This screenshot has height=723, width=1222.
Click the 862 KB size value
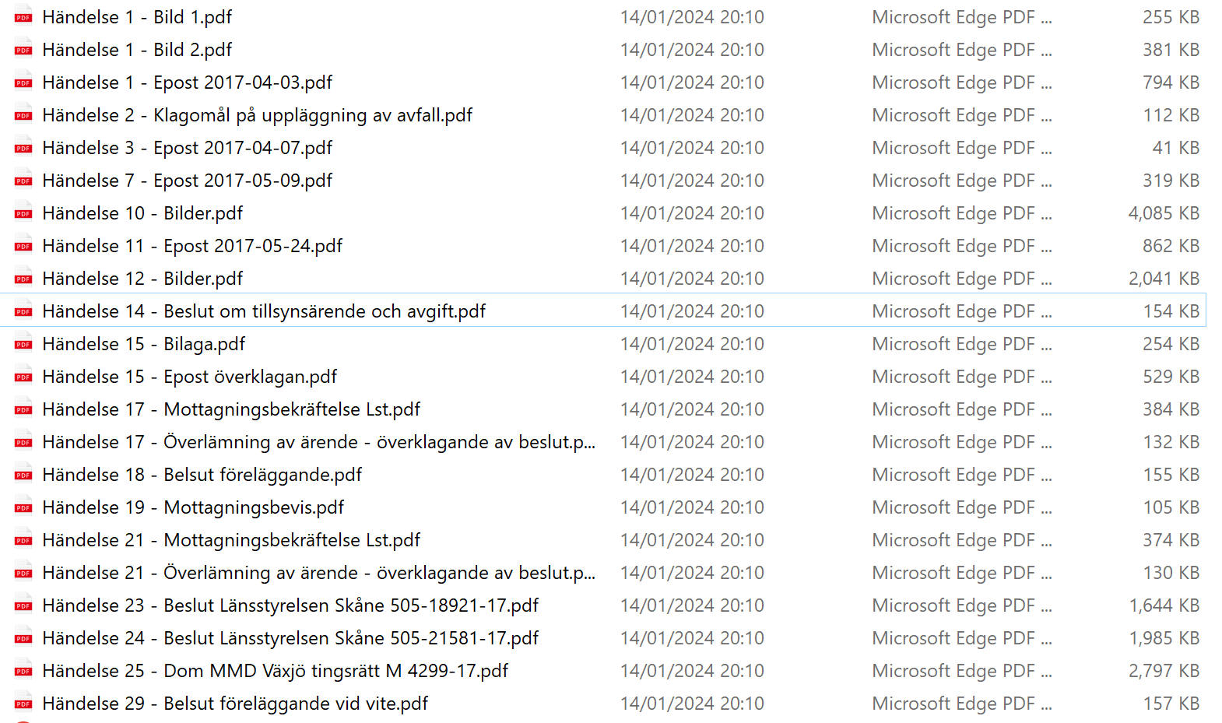(x=1171, y=246)
